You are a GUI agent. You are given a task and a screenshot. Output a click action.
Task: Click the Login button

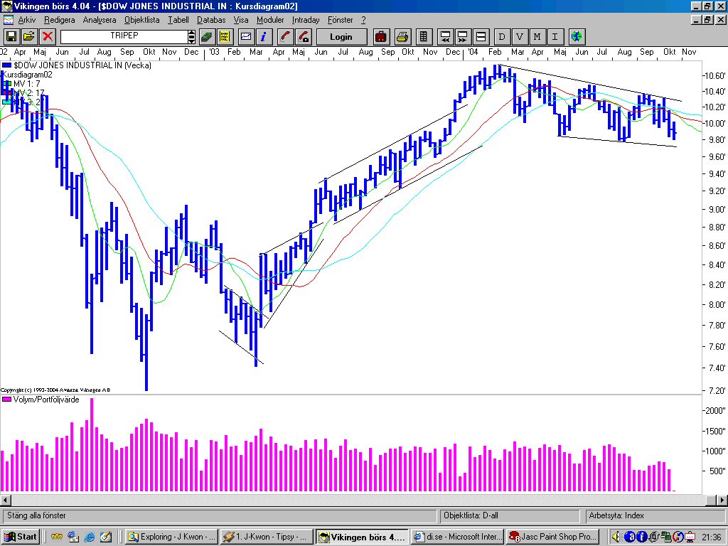[341, 37]
